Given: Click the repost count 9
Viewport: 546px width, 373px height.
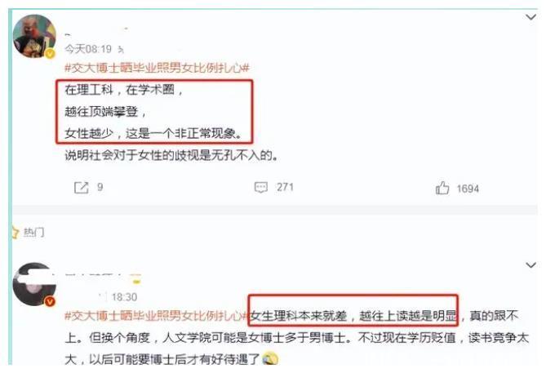Looking at the screenshot, I should point(100,188).
